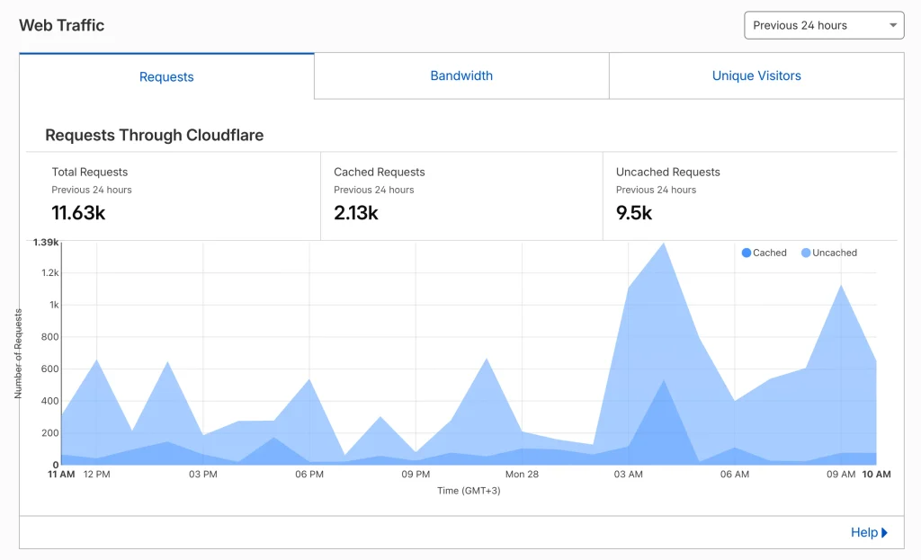Click the tallest uncached peak after 03 AM
The width and height of the screenshot is (921, 560).
click(664, 244)
